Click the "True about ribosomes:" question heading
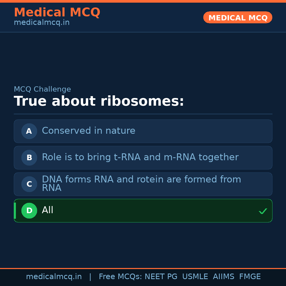The height and width of the screenshot is (286, 286). click(99, 101)
